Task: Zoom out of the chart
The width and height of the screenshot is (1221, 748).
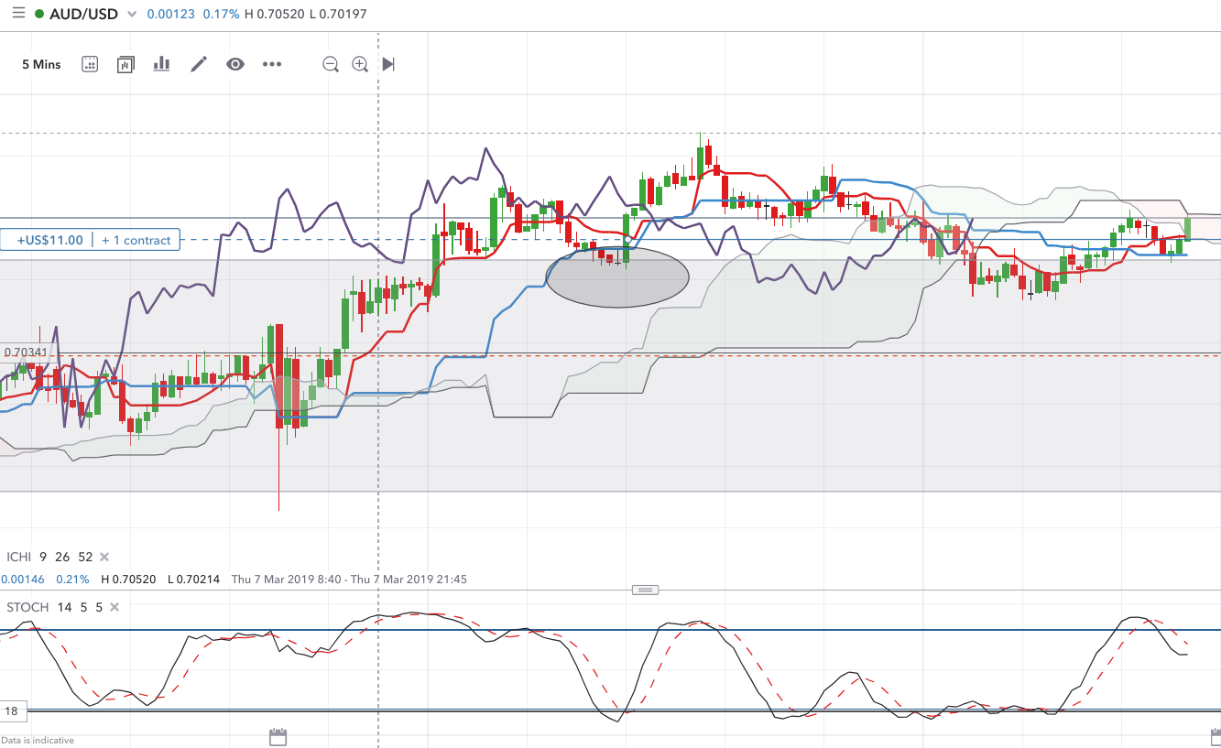Action: tap(331, 64)
